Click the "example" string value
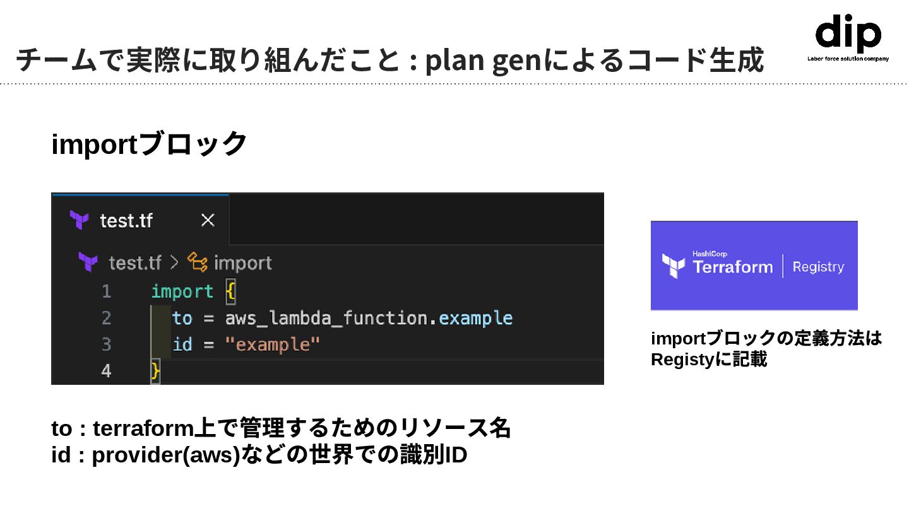909x511 pixels. pyautogui.click(x=273, y=344)
